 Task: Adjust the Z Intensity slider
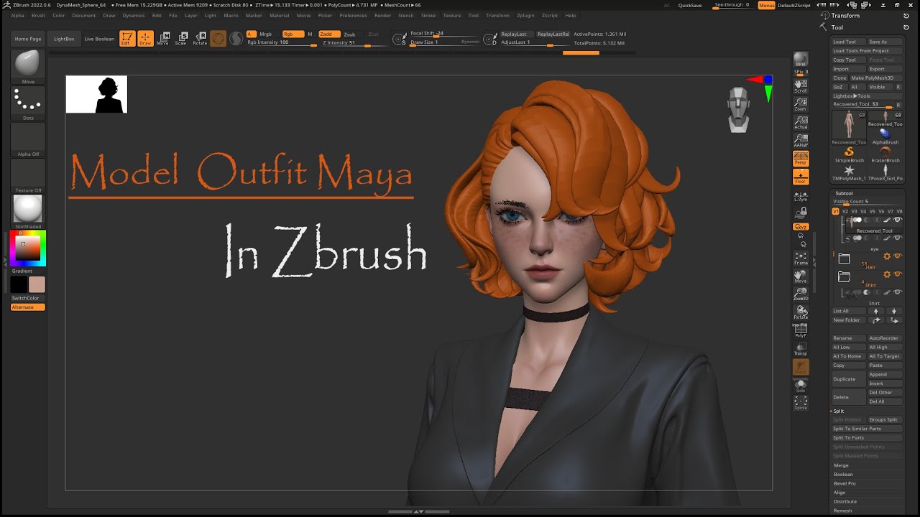[x=352, y=43]
